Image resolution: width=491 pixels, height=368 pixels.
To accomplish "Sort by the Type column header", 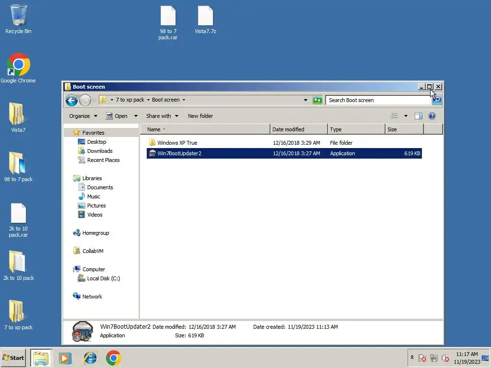I will pyautogui.click(x=356, y=129).
